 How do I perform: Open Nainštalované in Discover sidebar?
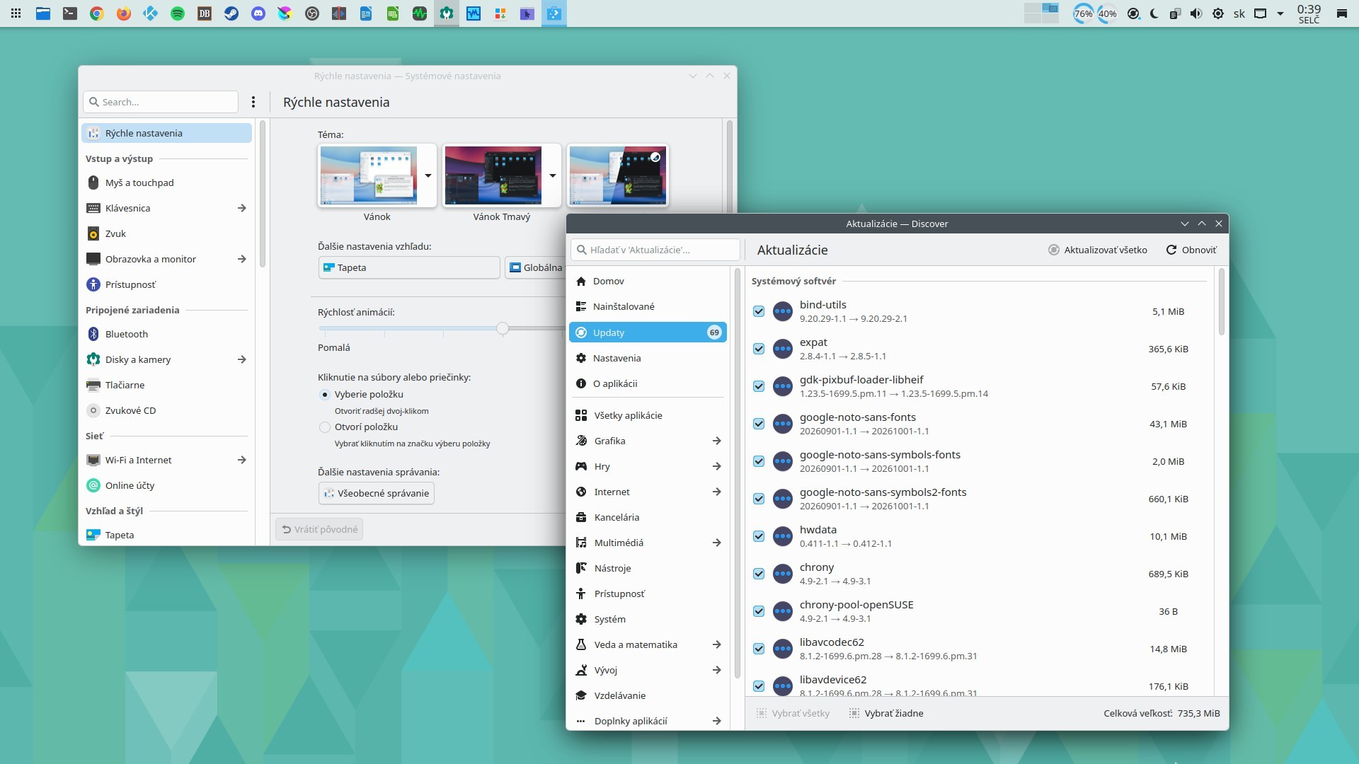click(648, 306)
